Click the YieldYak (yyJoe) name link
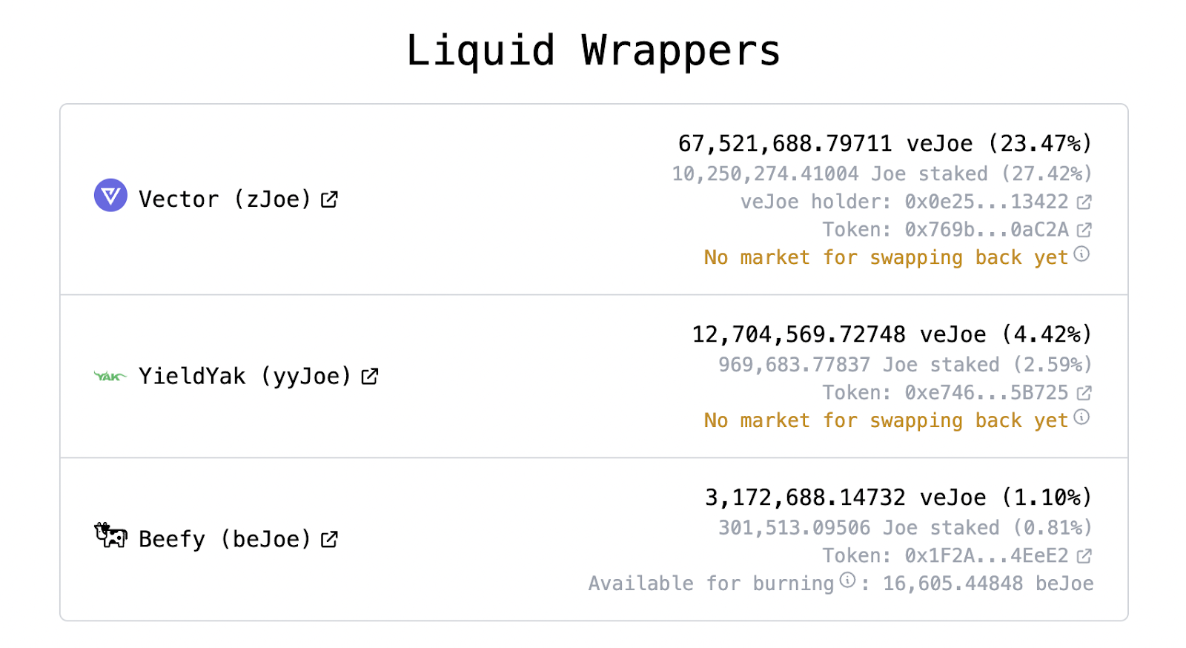The height and width of the screenshot is (648, 1186). [x=245, y=377]
